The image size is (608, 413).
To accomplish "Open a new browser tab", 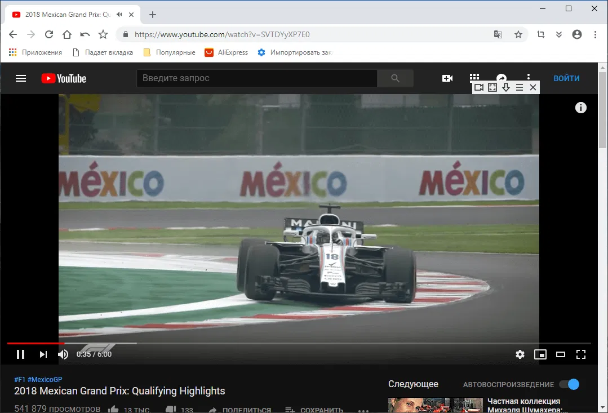I will point(153,14).
